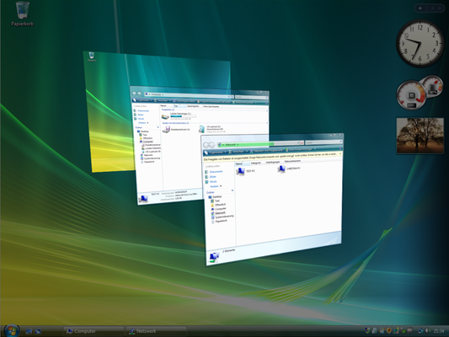This screenshot has height=337, width=449.
Task: Click Systemeigenschaften in Computer window toolbar
Action: [184, 101]
